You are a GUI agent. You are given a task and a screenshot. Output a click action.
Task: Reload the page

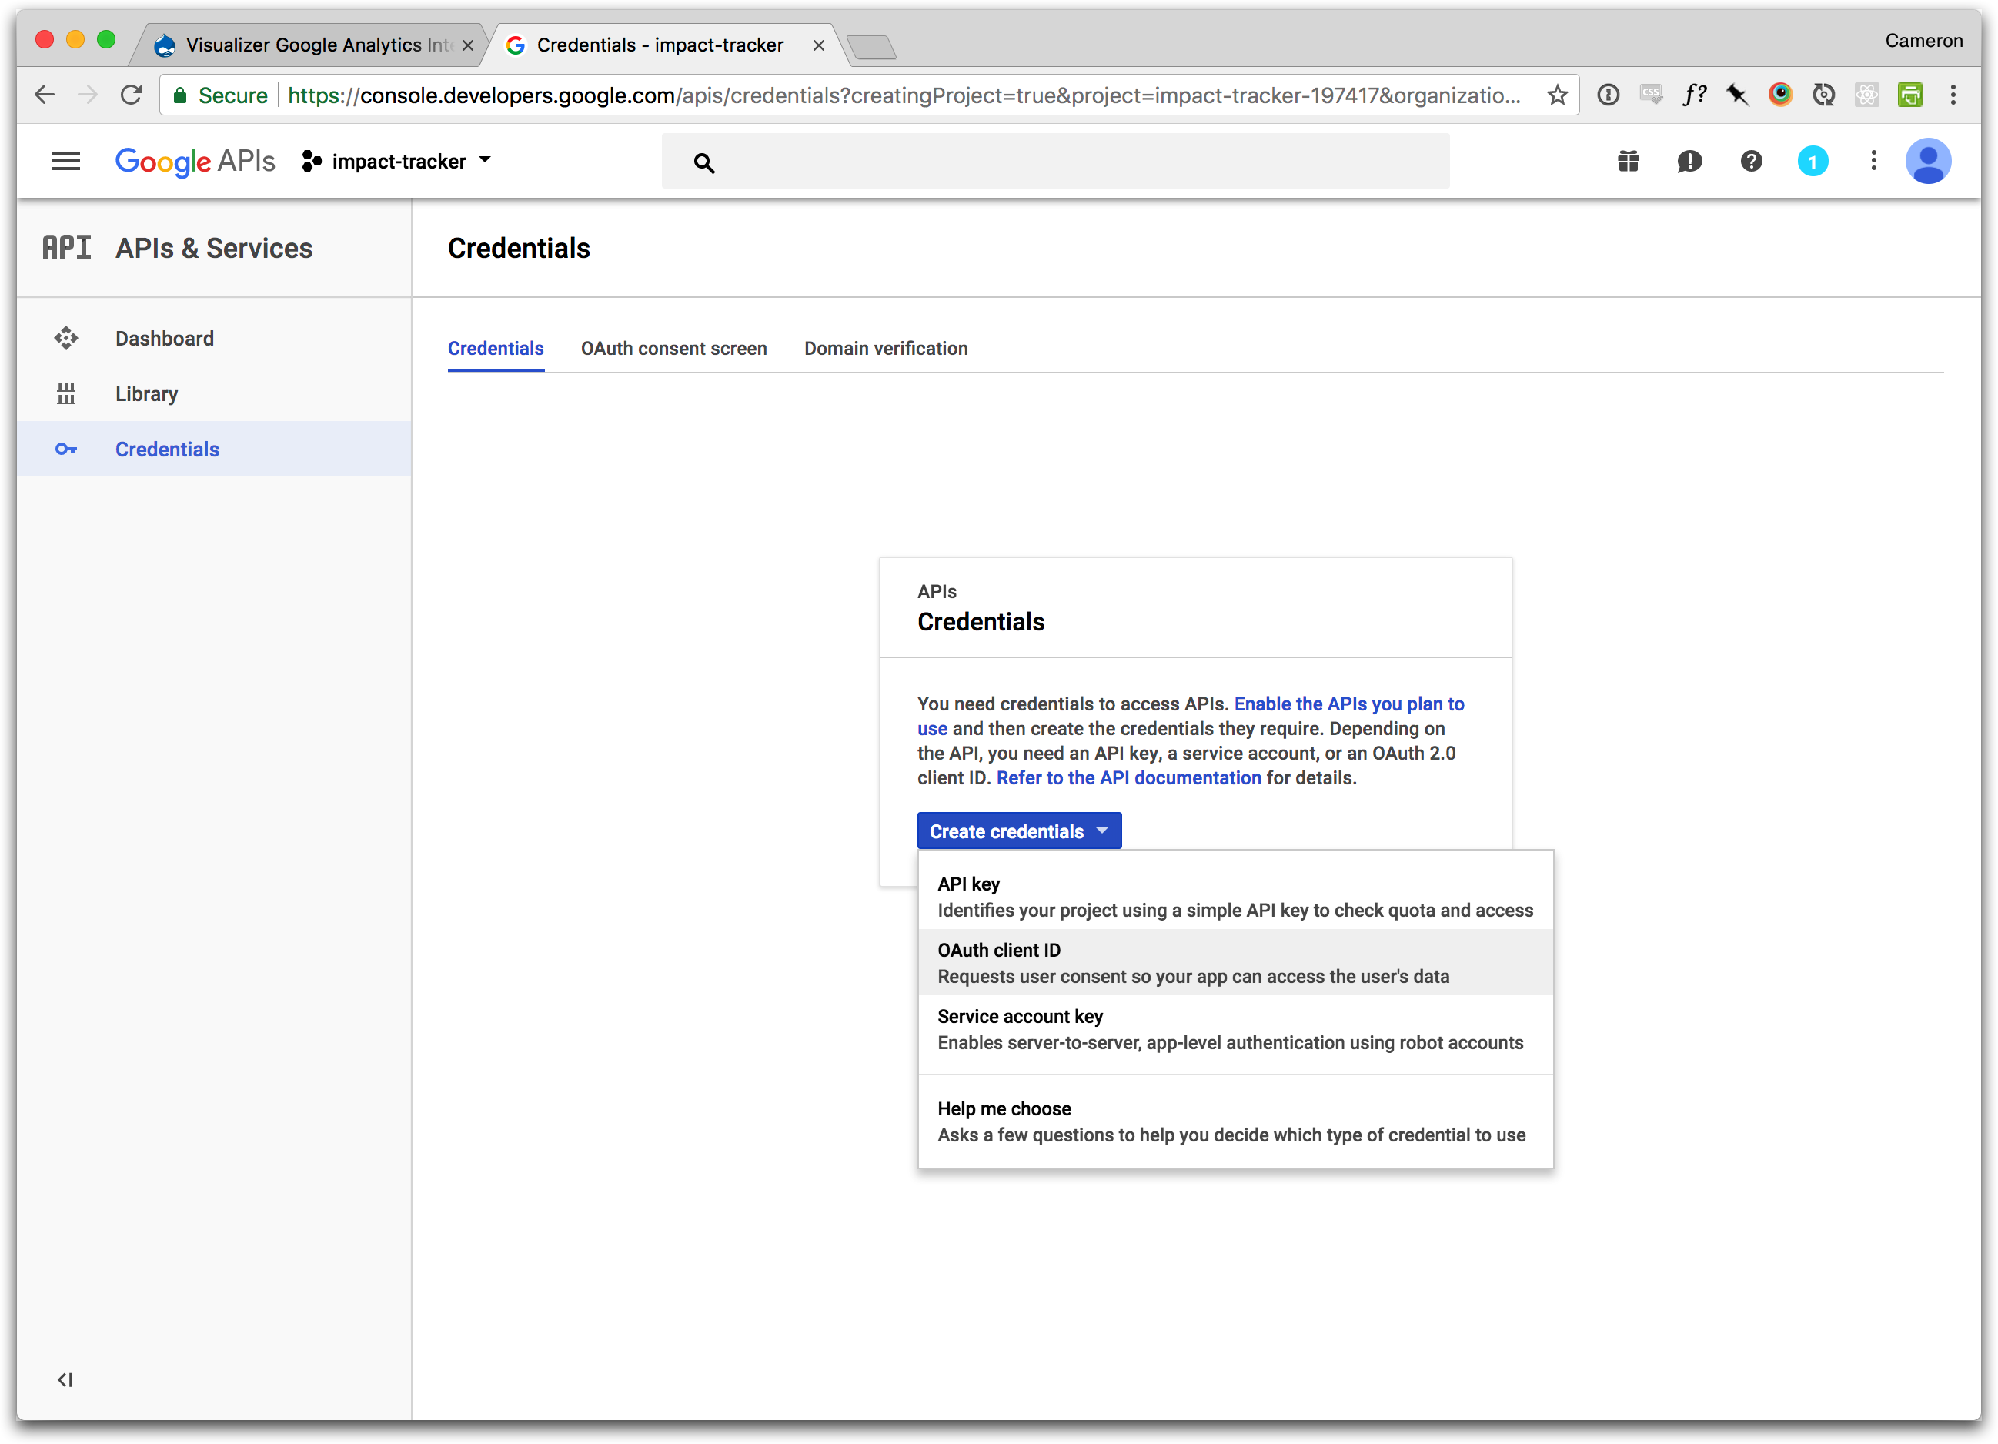click(132, 95)
